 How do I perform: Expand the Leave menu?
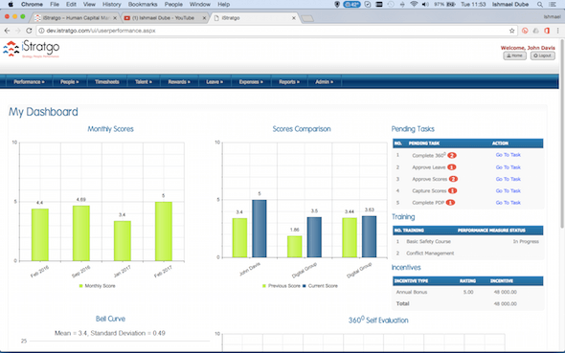215,82
